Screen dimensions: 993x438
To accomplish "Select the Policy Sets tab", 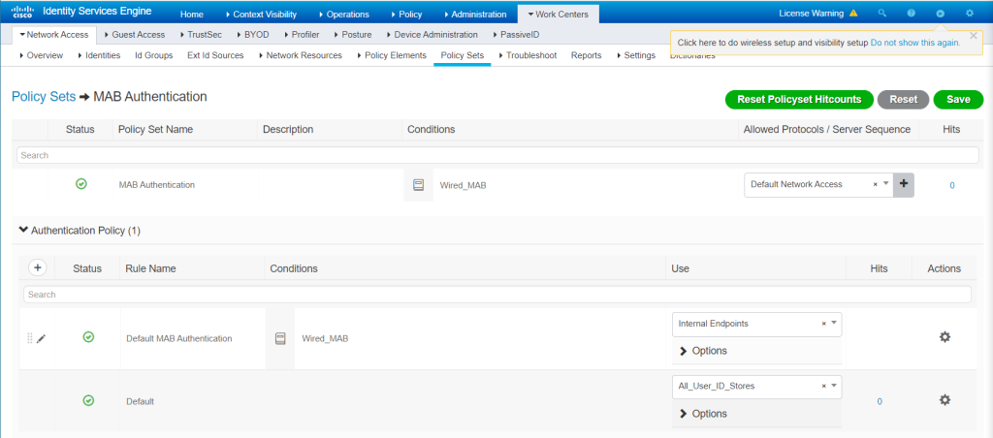I will coord(463,55).
